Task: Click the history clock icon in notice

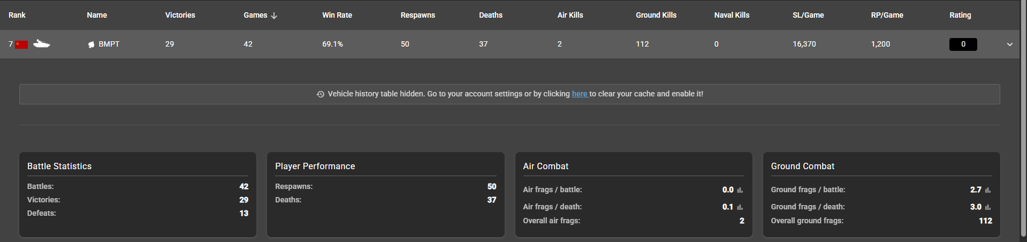Action: point(321,94)
